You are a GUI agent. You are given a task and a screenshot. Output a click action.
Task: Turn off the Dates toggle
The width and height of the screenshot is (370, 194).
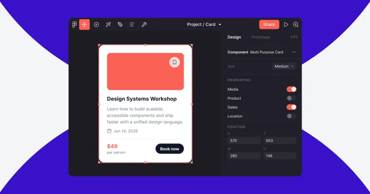[291, 107]
